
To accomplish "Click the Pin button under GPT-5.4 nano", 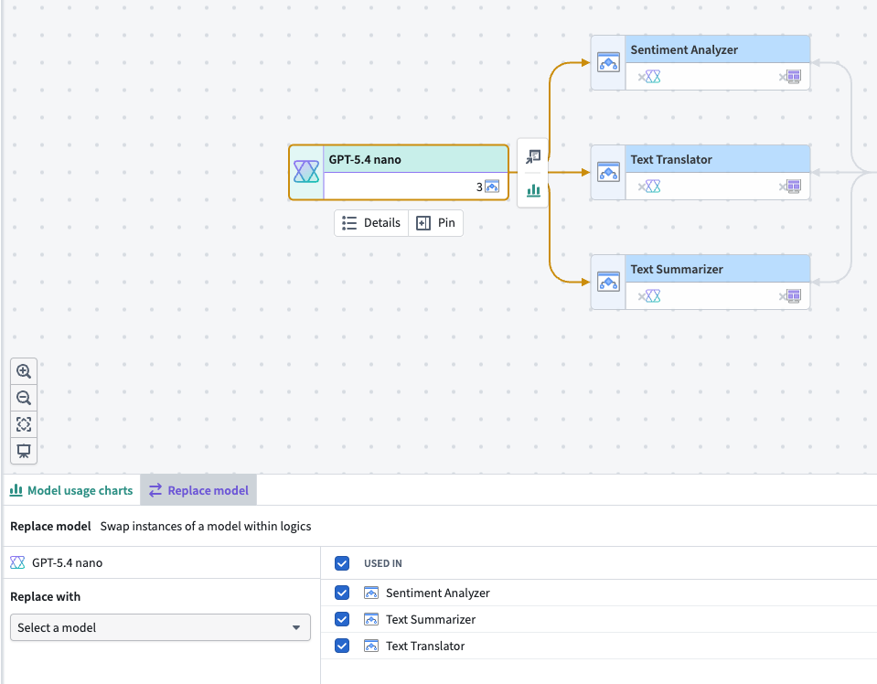I will click(435, 223).
